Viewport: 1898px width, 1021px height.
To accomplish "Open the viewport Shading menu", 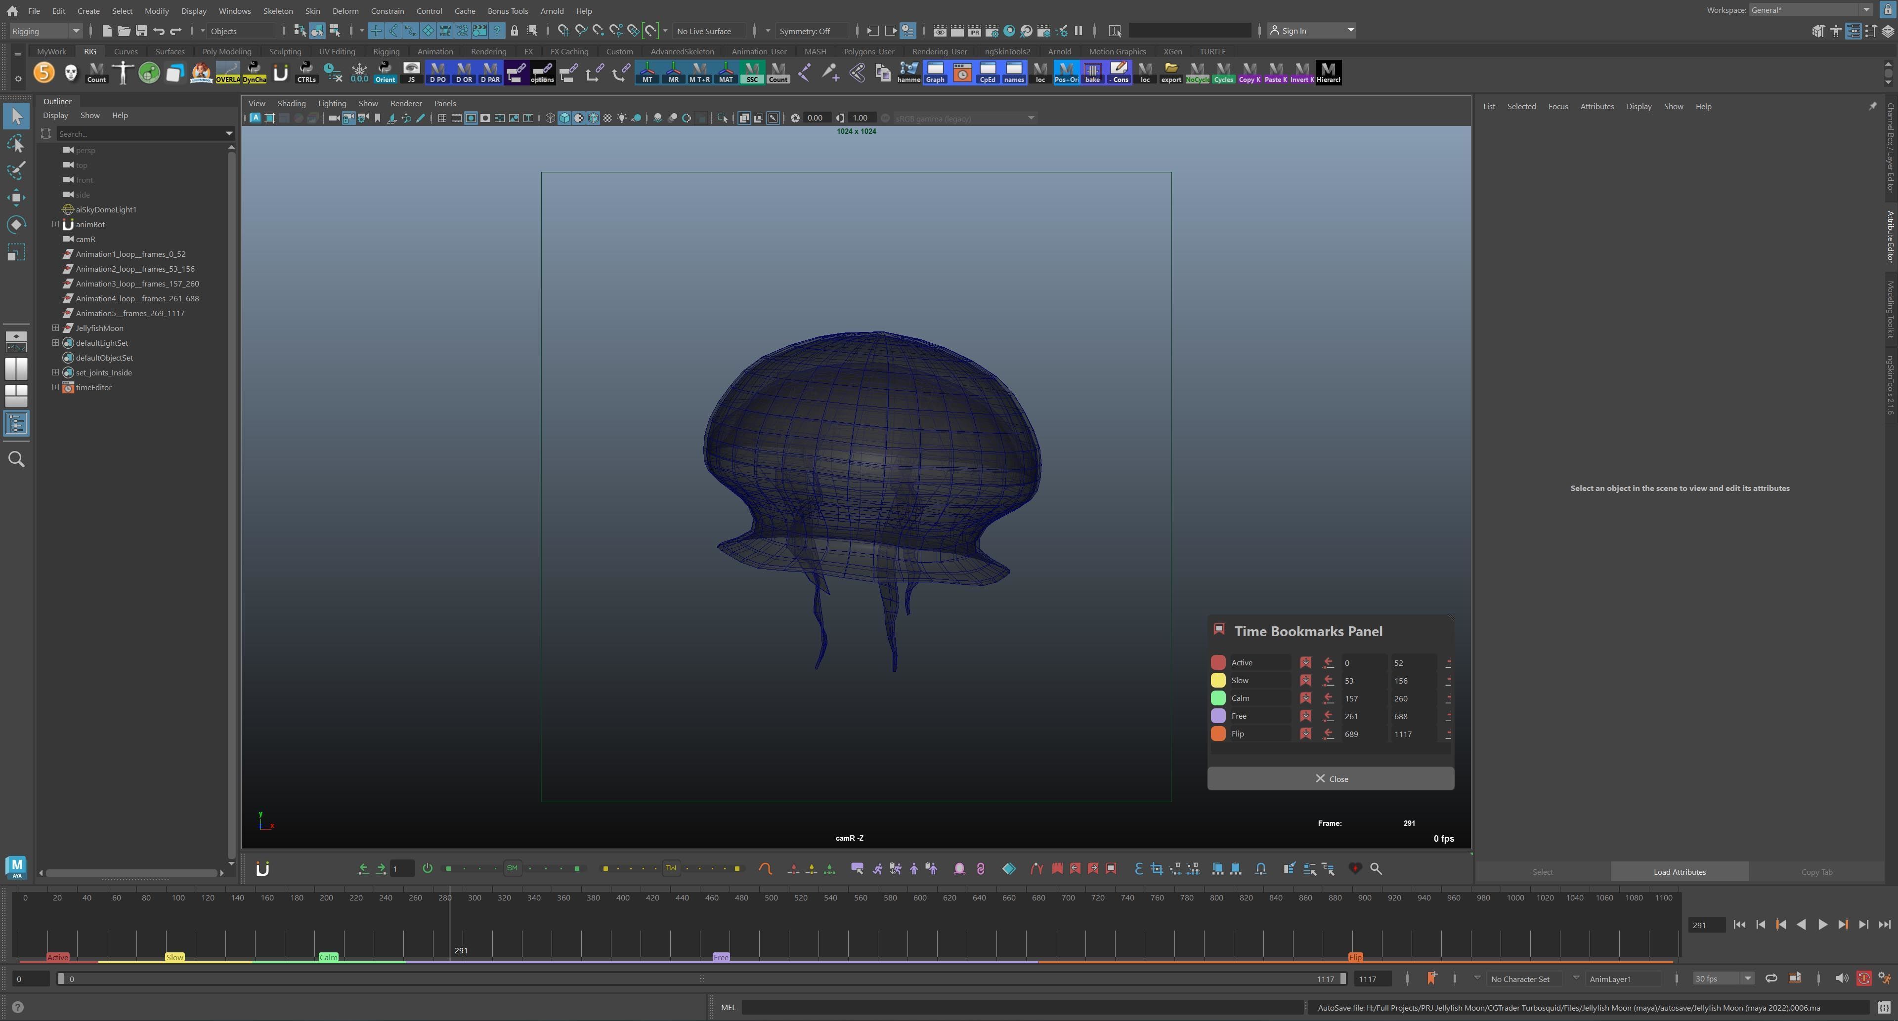I will click(291, 104).
